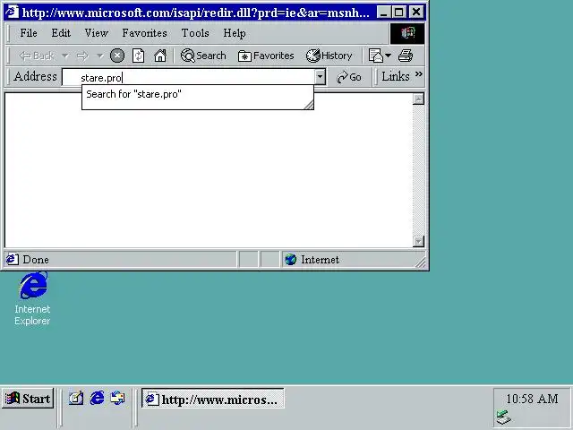The image size is (573, 430).
Task: Click the Mail toolbar icon
Action: pyautogui.click(x=376, y=56)
